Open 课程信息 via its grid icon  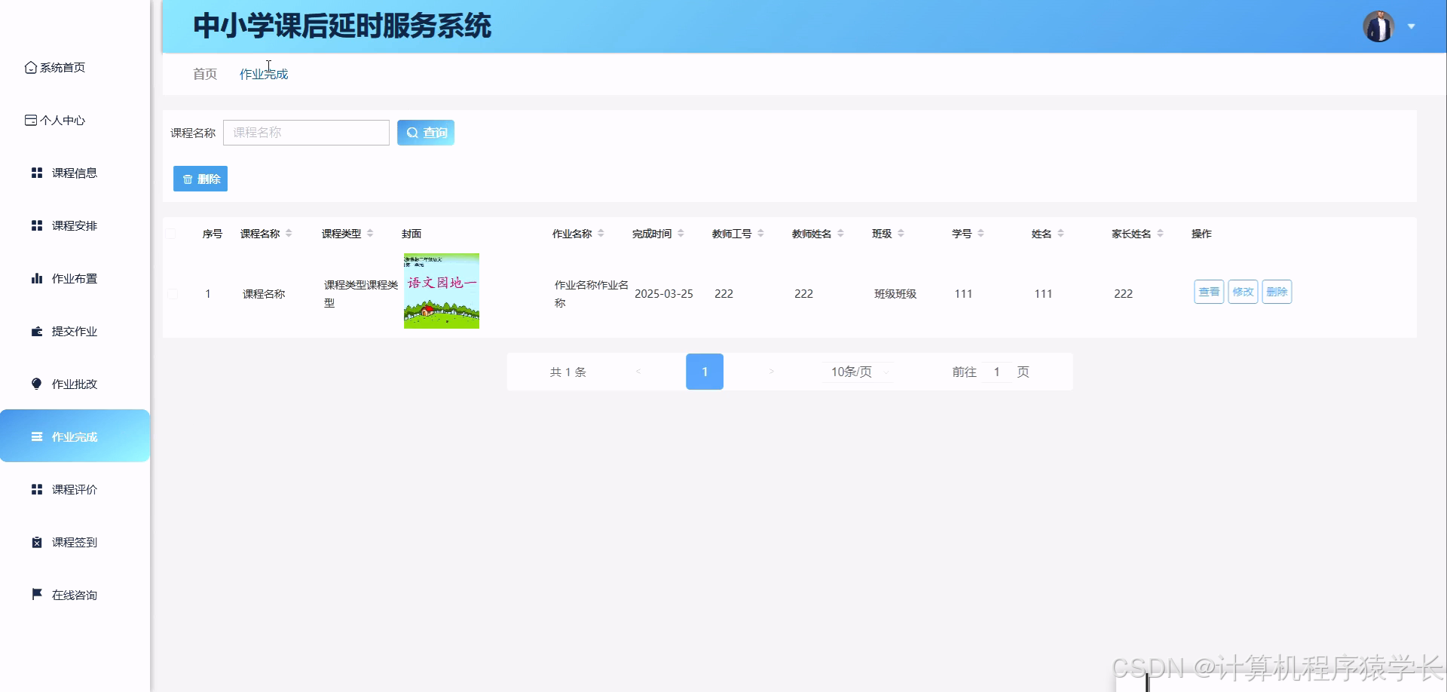(37, 172)
